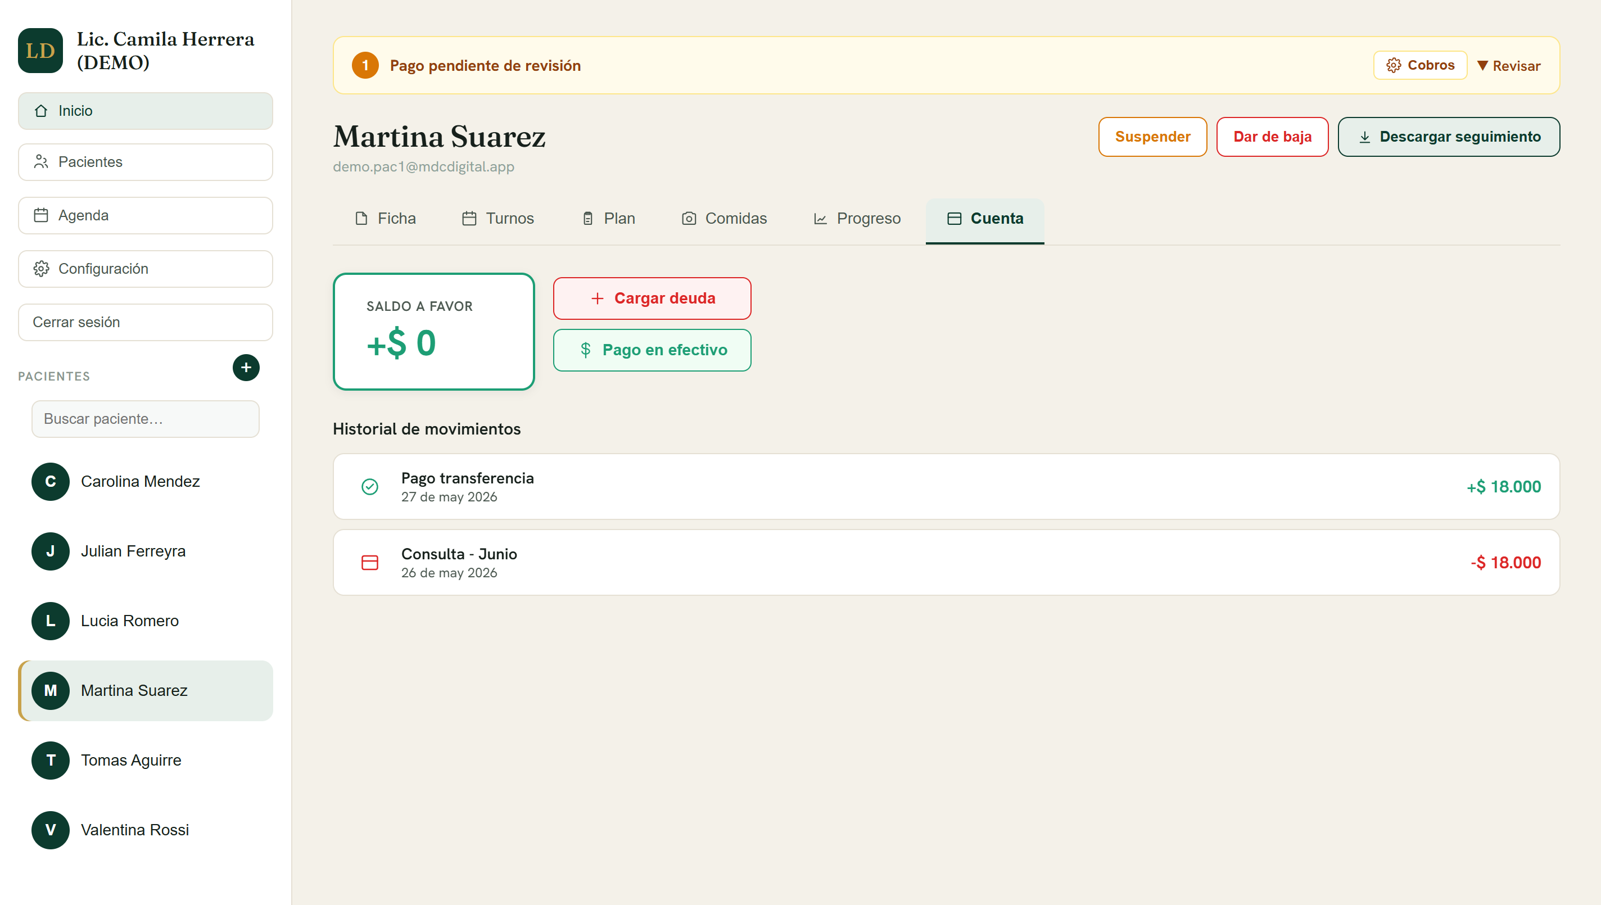Image resolution: width=1601 pixels, height=905 pixels.
Task: Add a new patient with the plus button
Action: click(x=246, y=368)
